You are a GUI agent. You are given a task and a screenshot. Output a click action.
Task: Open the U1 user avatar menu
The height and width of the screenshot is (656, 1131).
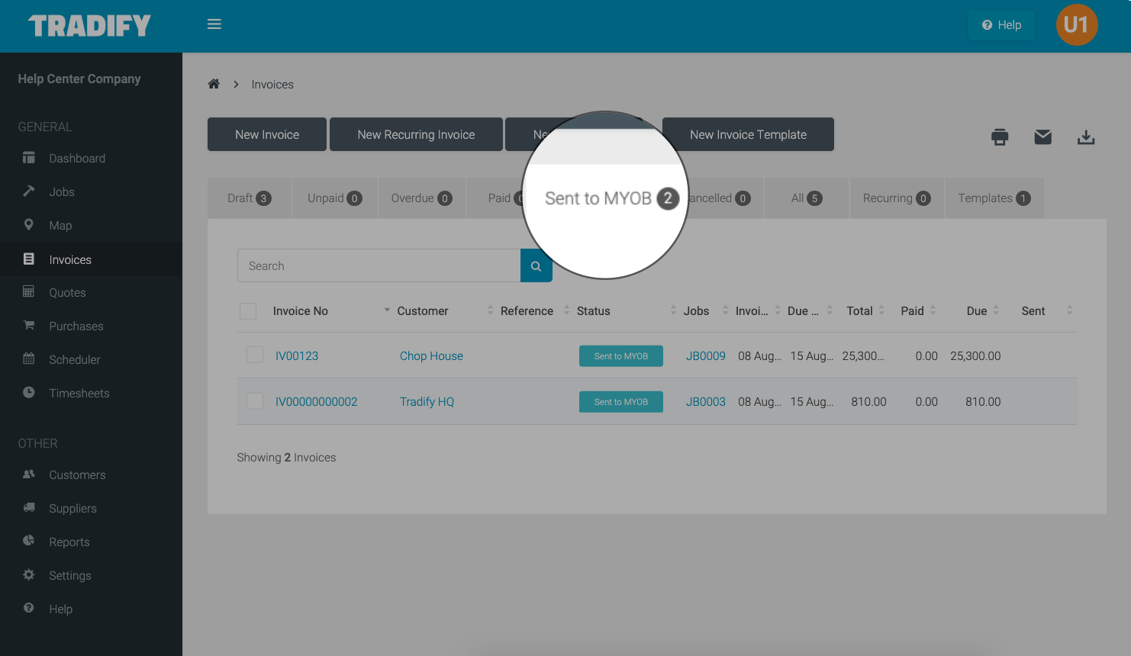(1077, 24)
